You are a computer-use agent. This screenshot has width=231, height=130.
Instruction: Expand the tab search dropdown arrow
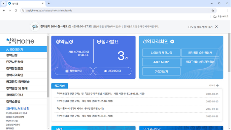(x=4, y=3)
